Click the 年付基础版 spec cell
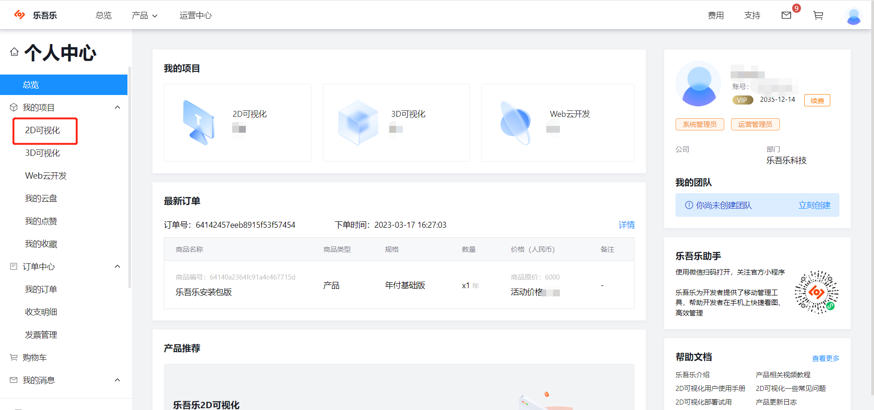874x410 pixels. (x=405, y=285)
